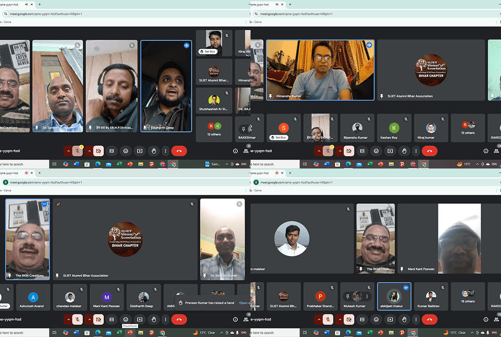
Task: Toggle the microphone in the top-right Meet window
Action: [x=328, y=151]
